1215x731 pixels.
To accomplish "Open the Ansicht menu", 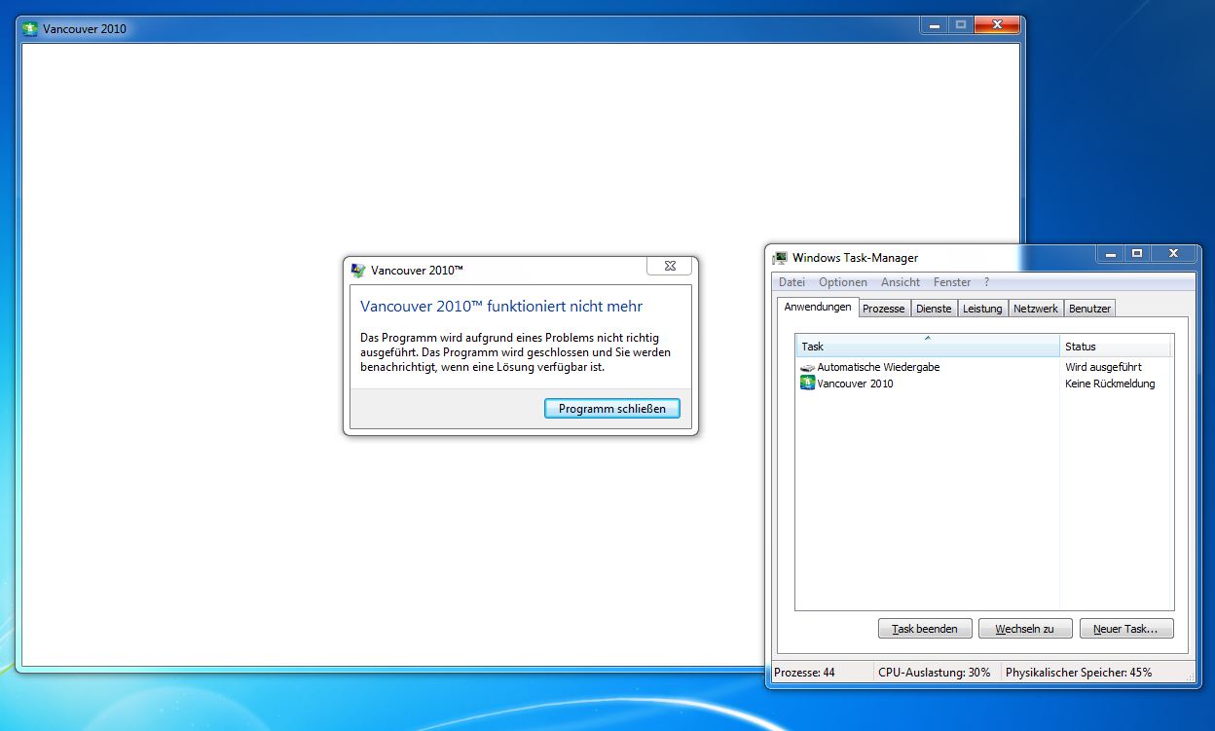I will [901, 282].
